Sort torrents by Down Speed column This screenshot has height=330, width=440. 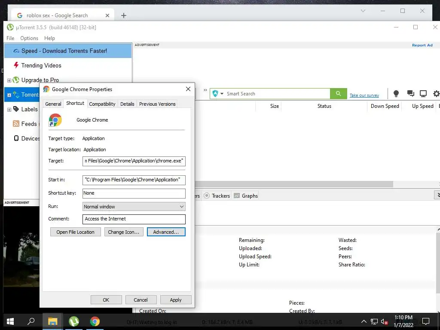pos(385,106)
